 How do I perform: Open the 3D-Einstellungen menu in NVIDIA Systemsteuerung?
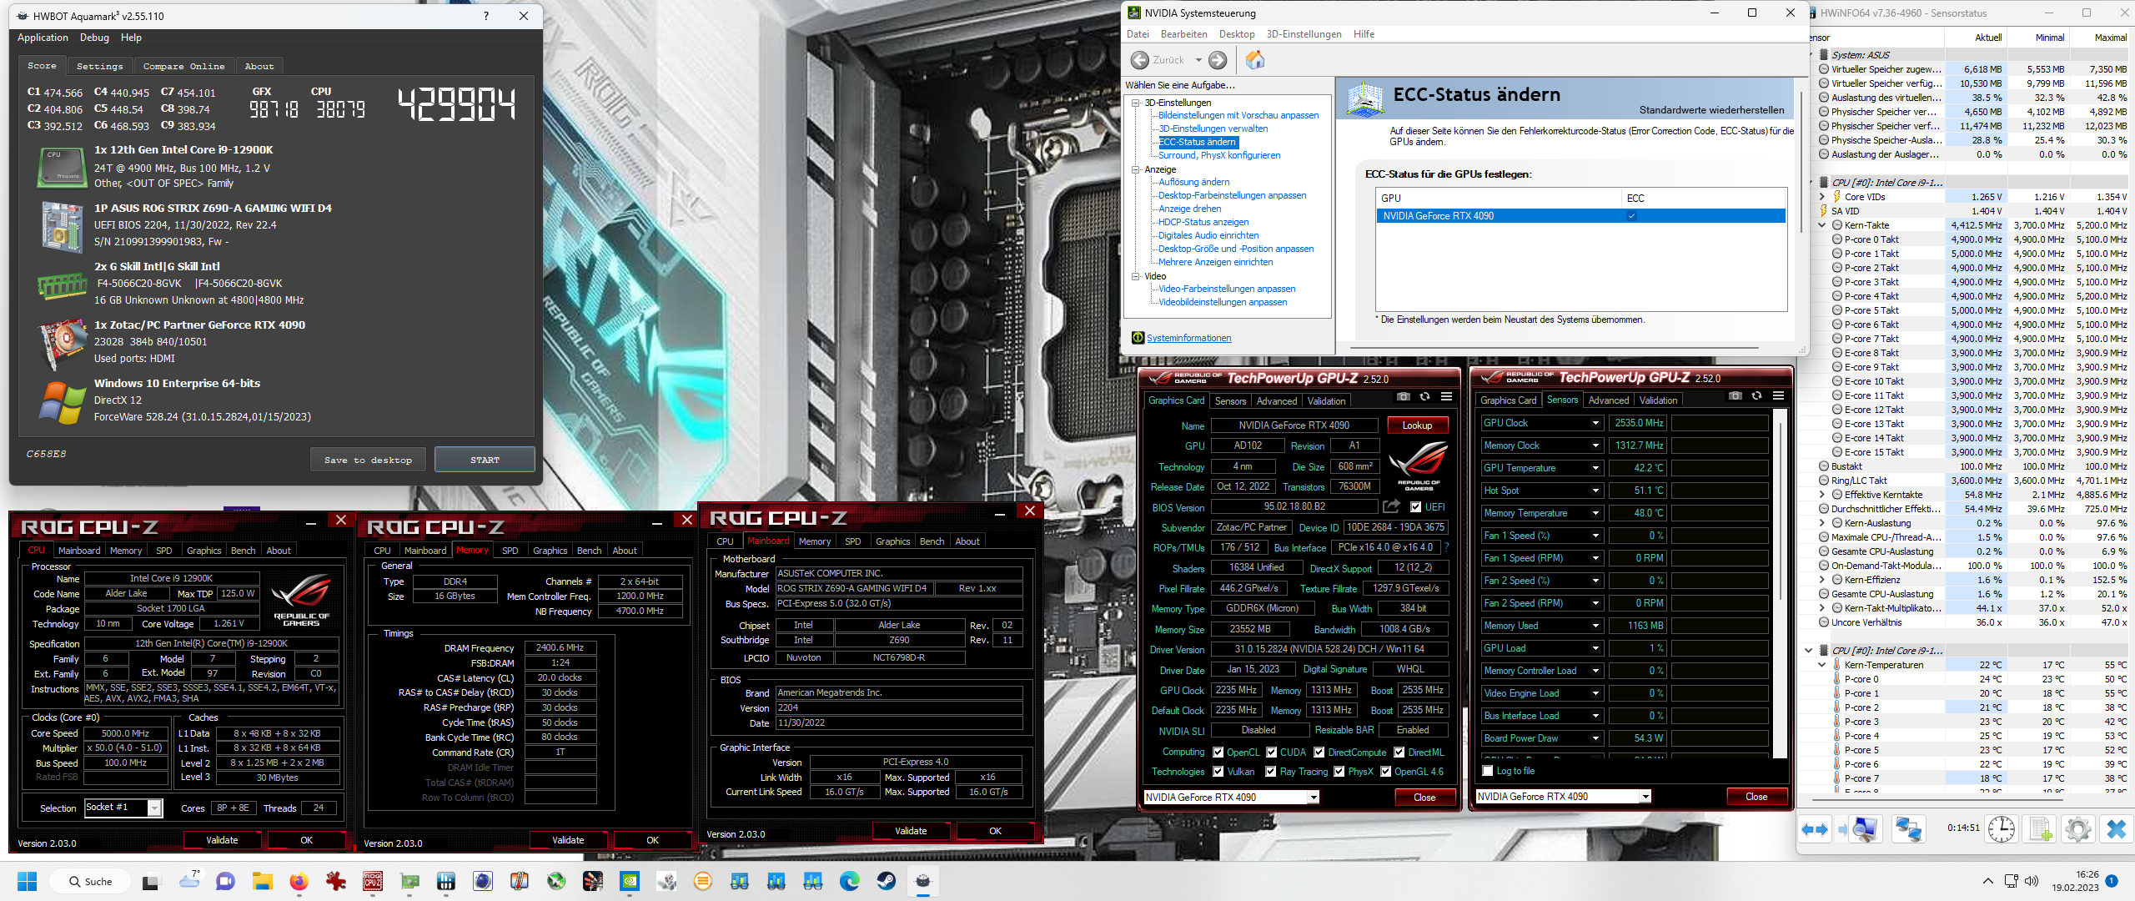tap(1304, 34)
